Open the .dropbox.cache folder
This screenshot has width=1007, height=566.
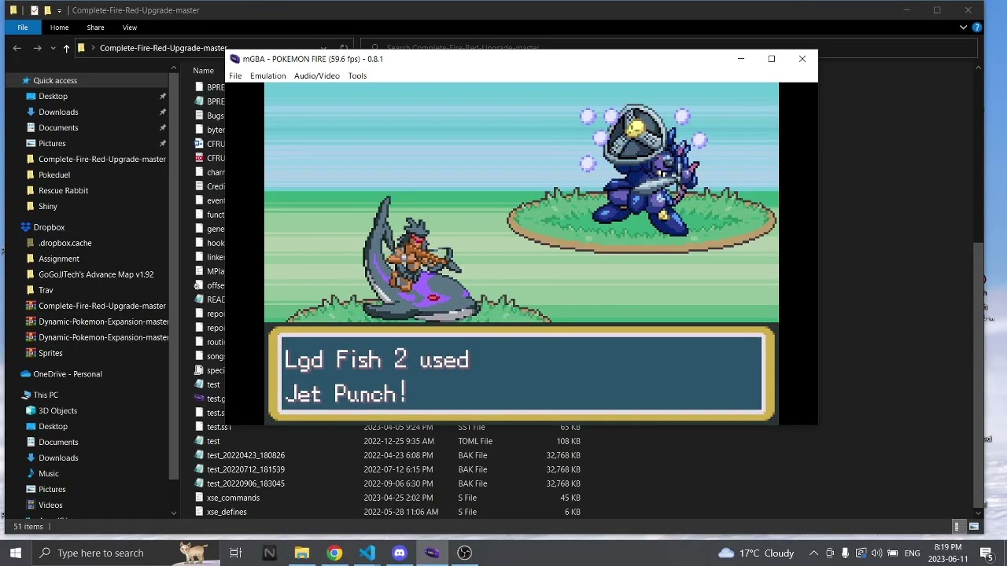(x=65, y=243)
